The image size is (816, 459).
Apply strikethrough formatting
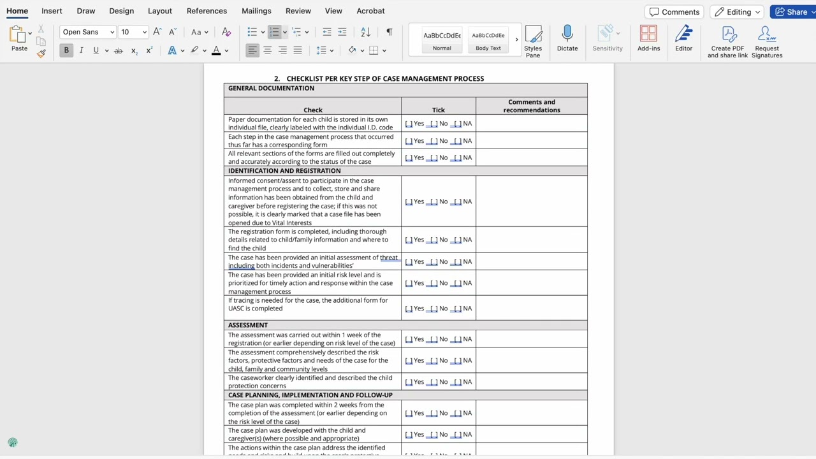[x=118, y=50]
